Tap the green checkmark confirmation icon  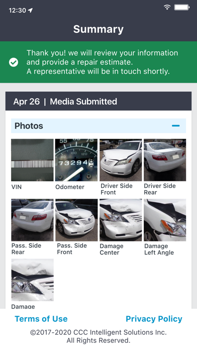tap(14, 62)
